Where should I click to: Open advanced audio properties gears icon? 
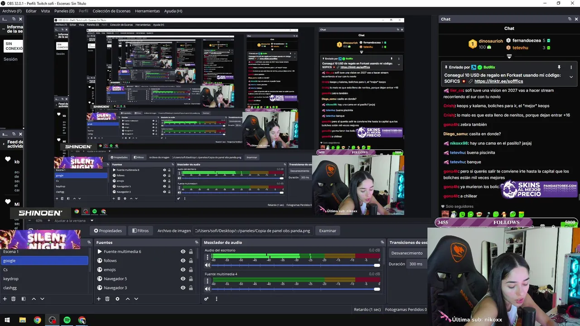[207, 299]
